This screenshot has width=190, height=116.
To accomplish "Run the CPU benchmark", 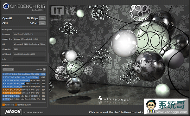I will [x=42, y=23].
